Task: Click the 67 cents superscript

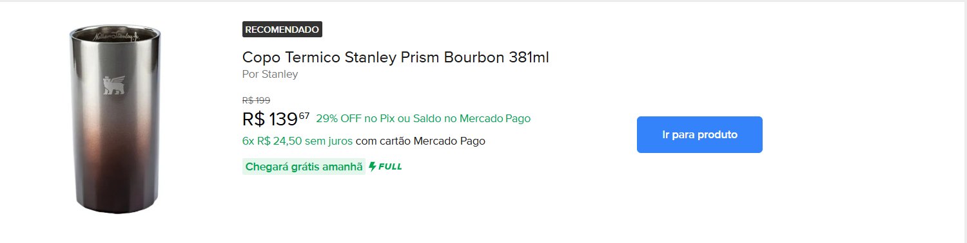Action: (304, 116)
